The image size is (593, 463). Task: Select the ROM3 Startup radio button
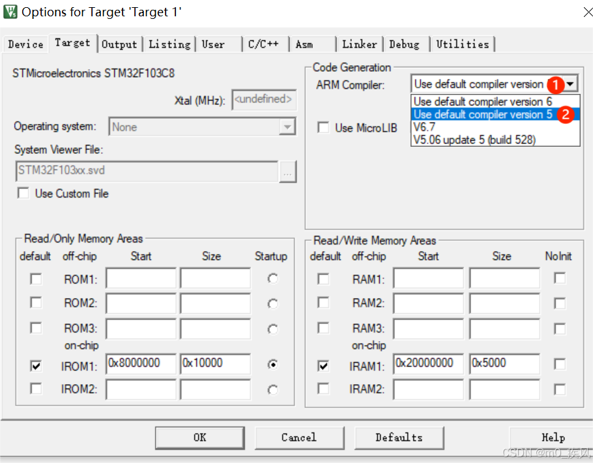[272, 329]
